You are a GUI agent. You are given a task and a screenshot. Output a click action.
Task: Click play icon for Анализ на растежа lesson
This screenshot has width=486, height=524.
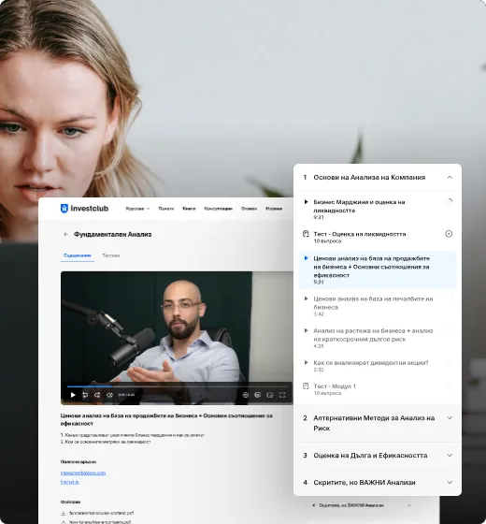point(306,330)
